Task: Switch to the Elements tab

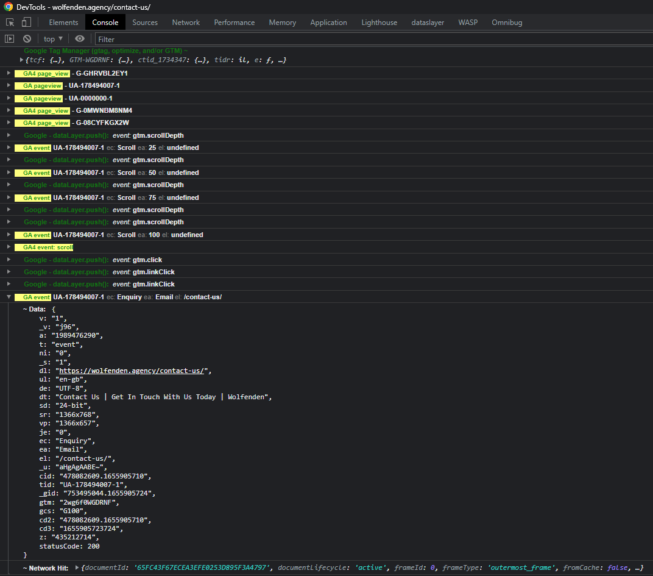Action: (63, 23)
